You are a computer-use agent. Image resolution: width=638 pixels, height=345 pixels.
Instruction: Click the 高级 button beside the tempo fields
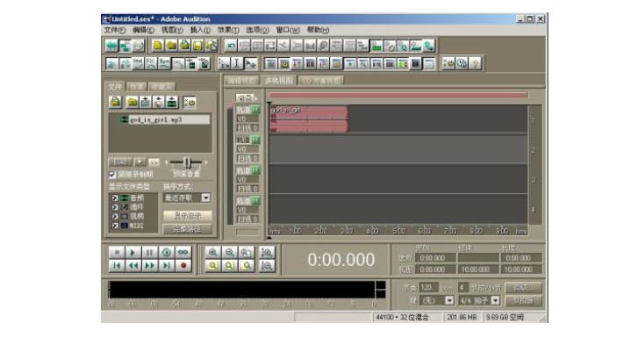tap(523, 288)
